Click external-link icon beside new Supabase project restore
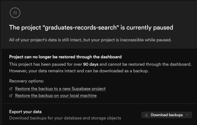 click(11, 89)
